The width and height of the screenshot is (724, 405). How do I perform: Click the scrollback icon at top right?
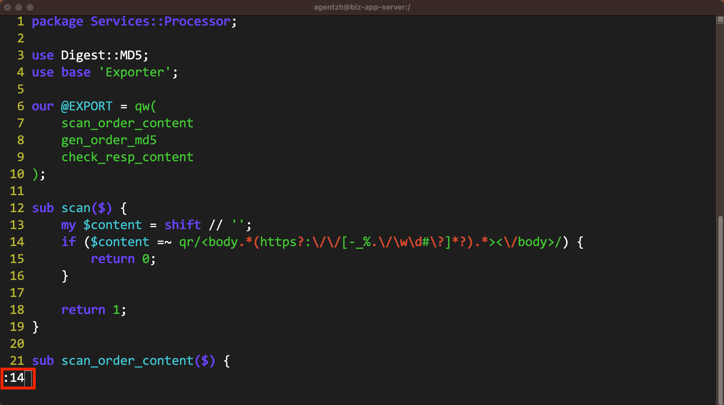coord(720,20)
